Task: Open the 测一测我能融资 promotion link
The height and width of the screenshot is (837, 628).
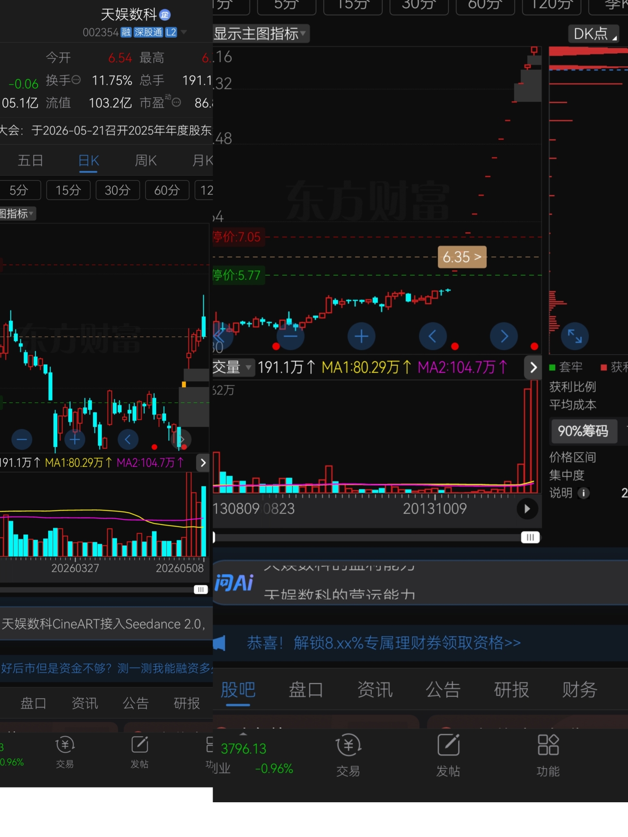Action: (x=106, y=669)
